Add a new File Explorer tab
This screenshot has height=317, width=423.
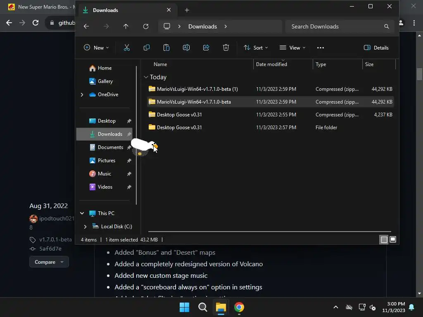(x=187, y=10)
